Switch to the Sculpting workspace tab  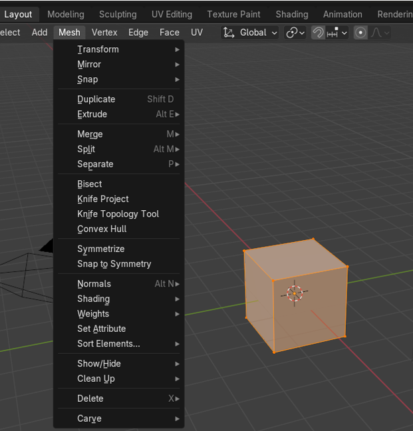tap(118, 14)
